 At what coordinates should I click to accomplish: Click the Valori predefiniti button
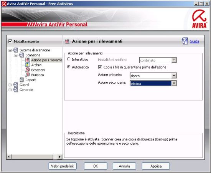pos(63,166)
